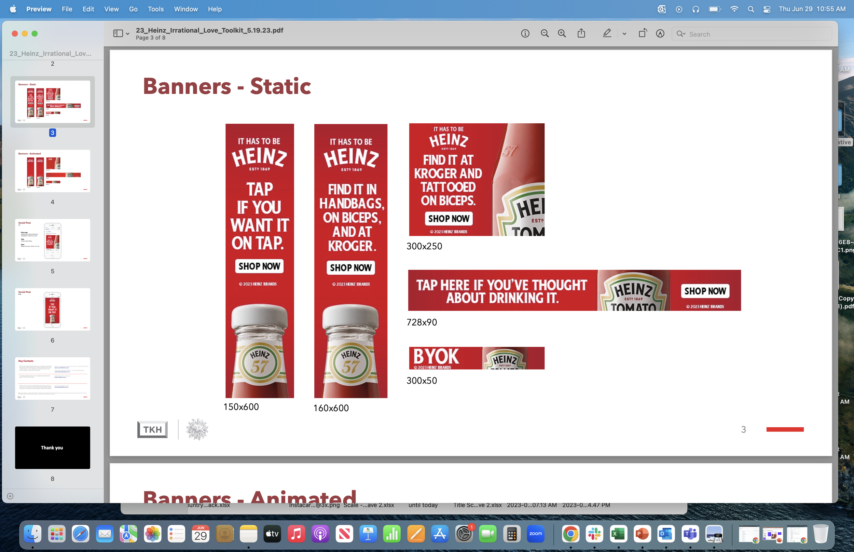This screenshot has width=854, height=552.
Task: Click the 160x600 banner image
Action: click(350, 261)
